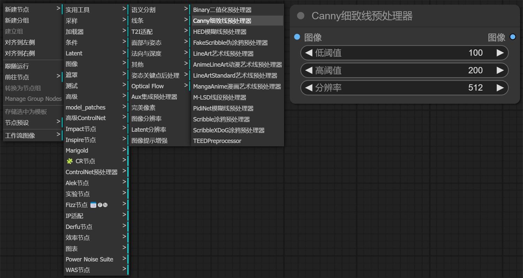The image size is (523, 278).
Task: Open the 加载器 node category
Action: (x=96, y=32)
